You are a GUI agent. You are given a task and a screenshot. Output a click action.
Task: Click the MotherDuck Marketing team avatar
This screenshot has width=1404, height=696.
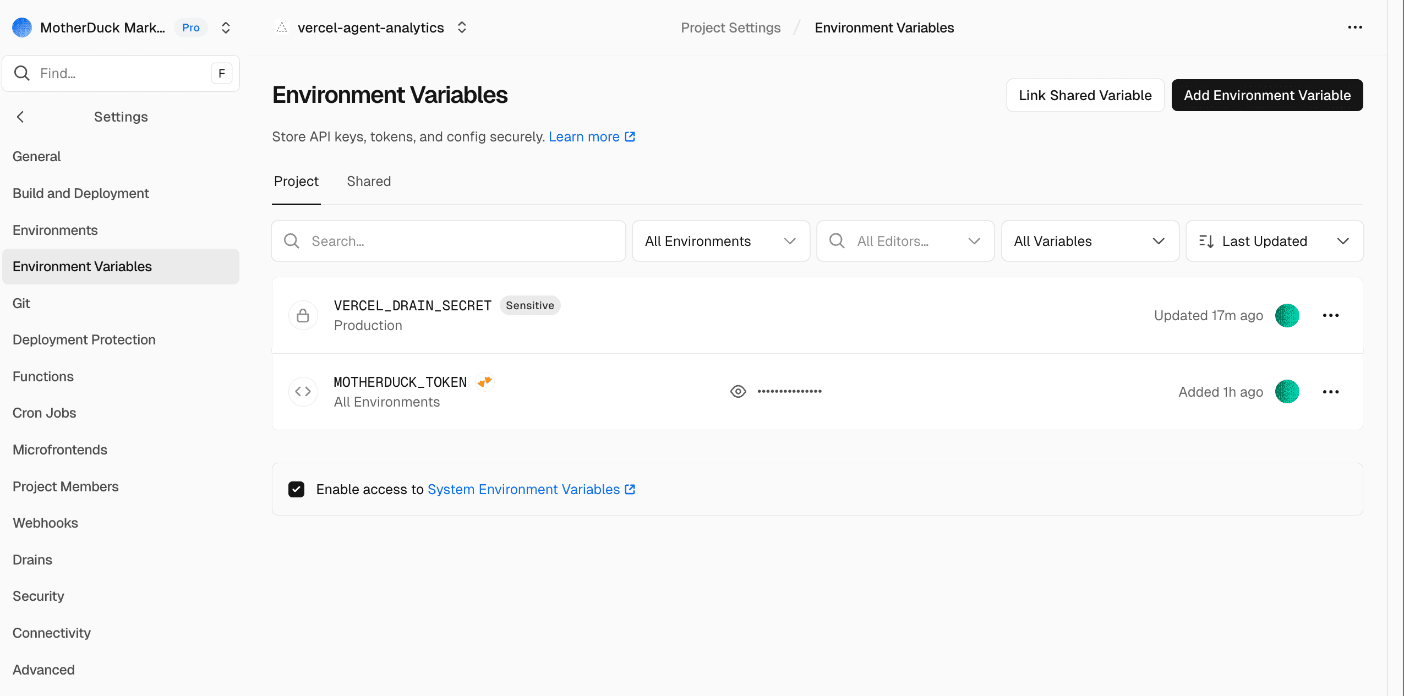pos(21,27)
